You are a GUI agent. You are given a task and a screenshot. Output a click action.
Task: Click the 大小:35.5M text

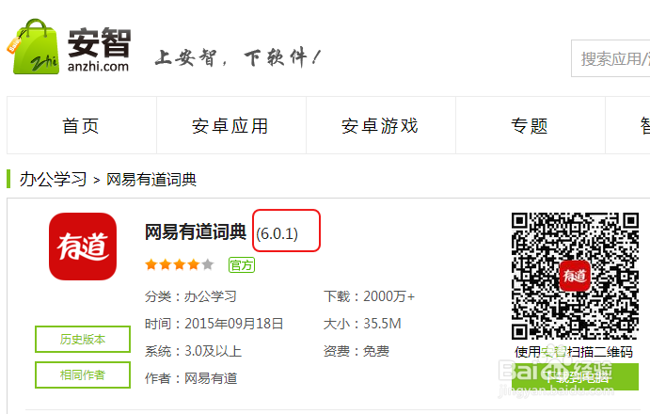pos(362,324)
